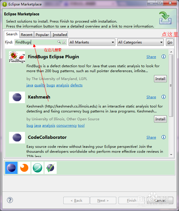The width and height of the screenshot is (179, 211).
Task: Share the FindBugs Eclipse Plugin
Action: point(151,57)
